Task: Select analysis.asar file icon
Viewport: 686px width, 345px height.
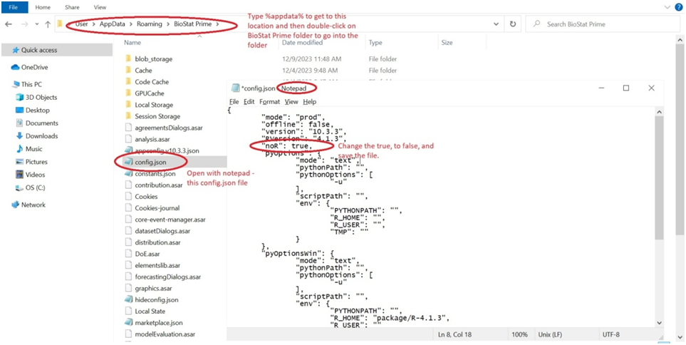Action: [x=128, y=139]
